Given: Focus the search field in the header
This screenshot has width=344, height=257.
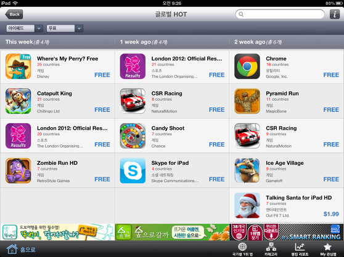Looking at the screenshot, I should tap(280, 14).
